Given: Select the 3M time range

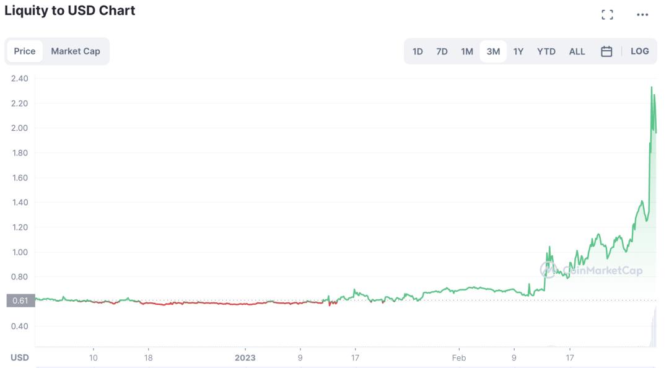Looking at the screenshot, I should coord(493,51).
